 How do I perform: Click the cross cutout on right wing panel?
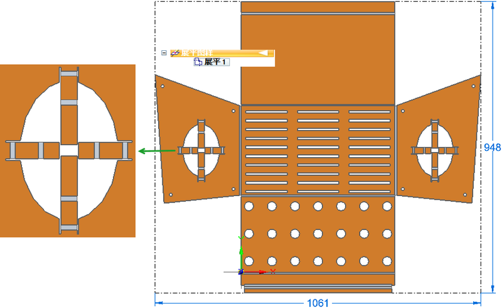(434, 150)
